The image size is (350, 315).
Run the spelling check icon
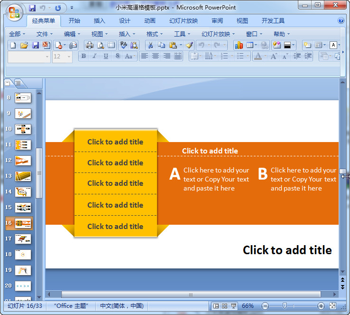(x=123, y=46)
